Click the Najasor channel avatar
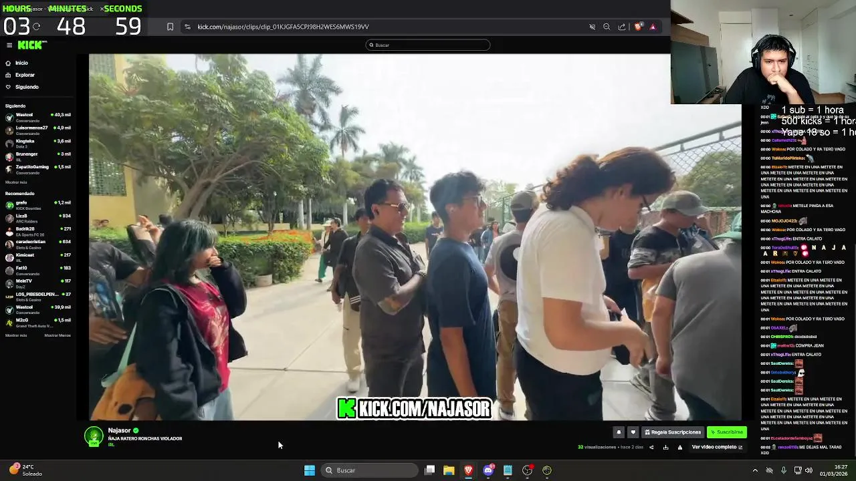 point(94,436)
